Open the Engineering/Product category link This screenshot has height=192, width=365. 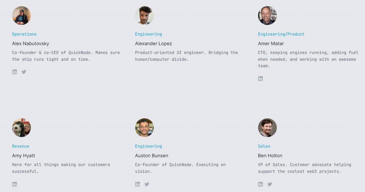point(281,34)
